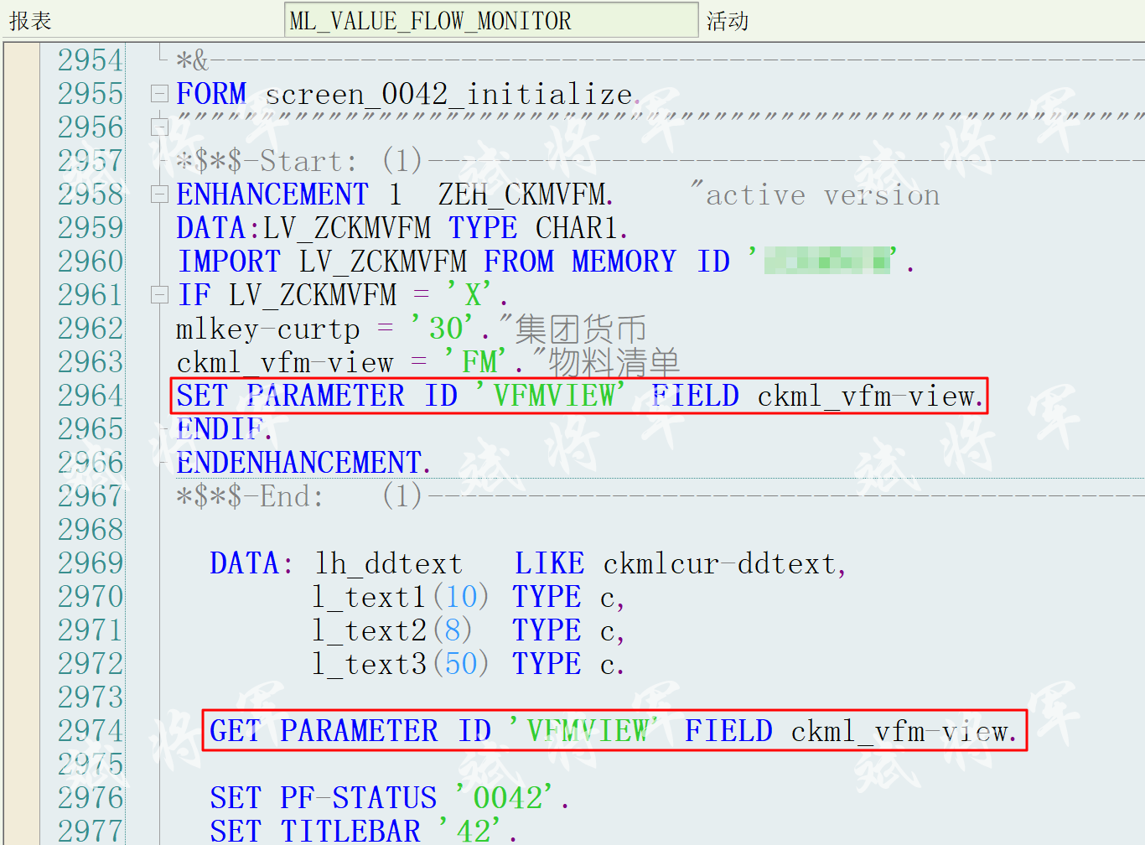Click lh_ddtext variable on line 2969
1145x845 pixels.
point(388,563)
